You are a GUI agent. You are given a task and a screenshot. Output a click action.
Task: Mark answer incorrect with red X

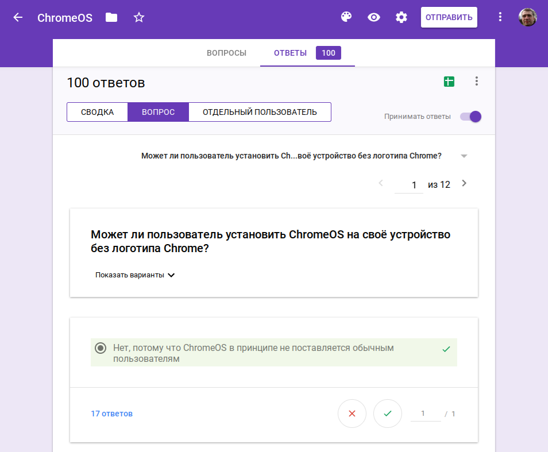click(x=352, y=414)
